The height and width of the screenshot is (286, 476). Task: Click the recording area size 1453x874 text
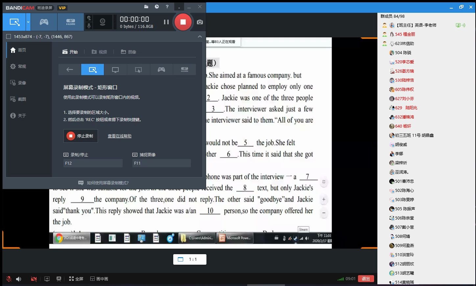(43, 36)
